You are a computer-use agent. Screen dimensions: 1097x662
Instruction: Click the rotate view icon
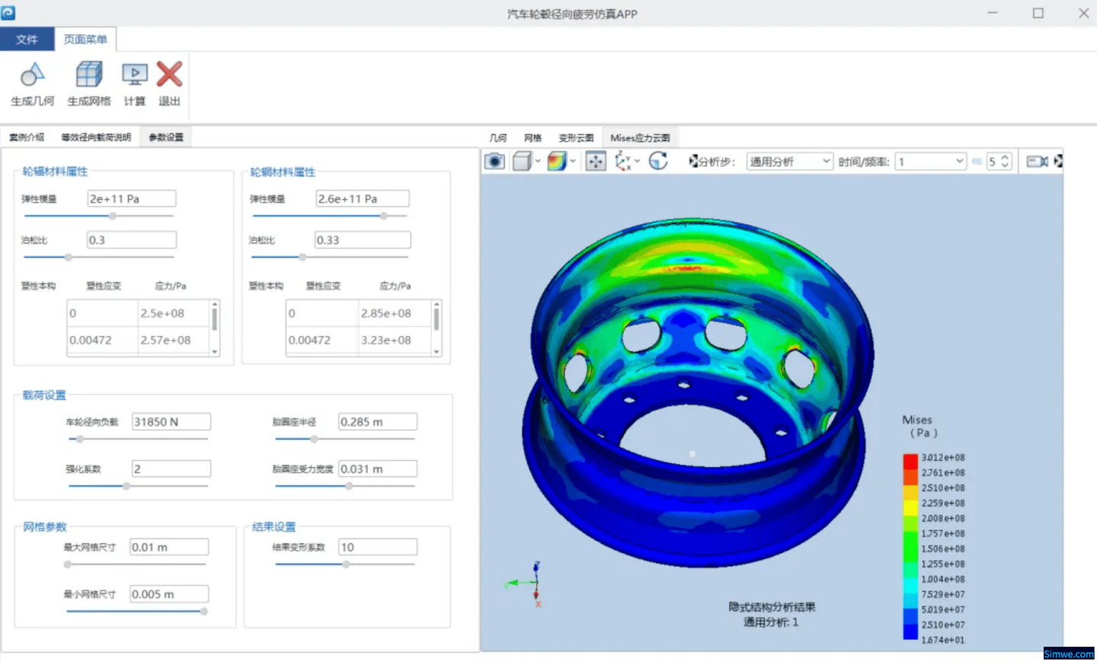pos(658,162)
